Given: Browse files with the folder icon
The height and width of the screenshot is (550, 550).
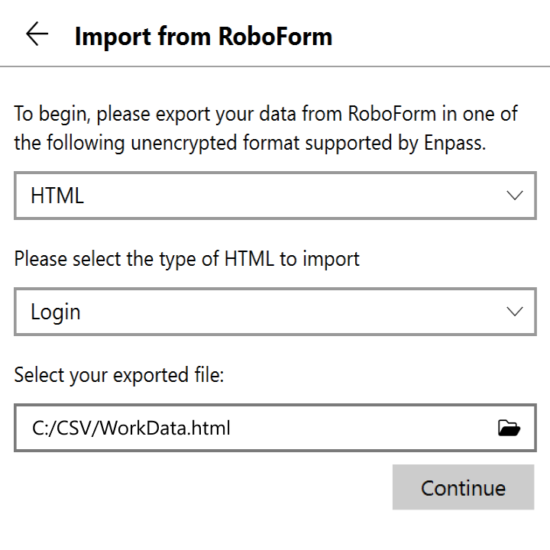Looking at the screenshot, I should (509, 428).
